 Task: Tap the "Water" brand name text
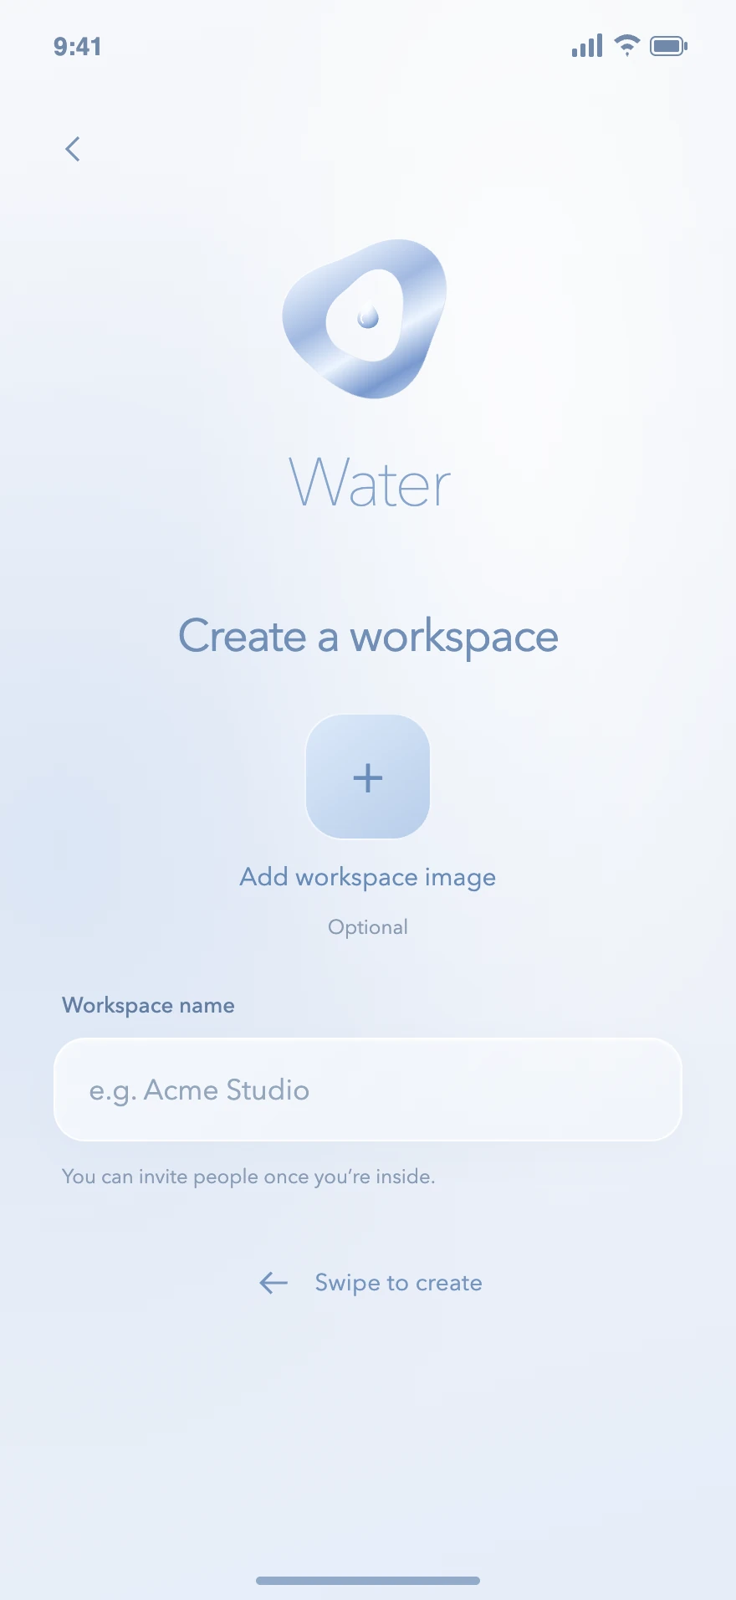tap(370, 483)
